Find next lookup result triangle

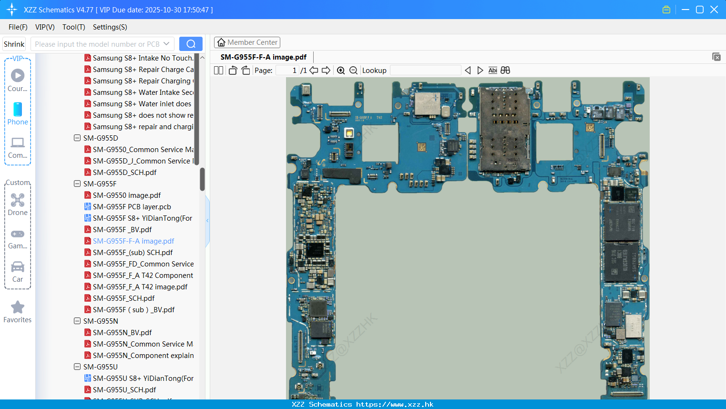[480, 70]
